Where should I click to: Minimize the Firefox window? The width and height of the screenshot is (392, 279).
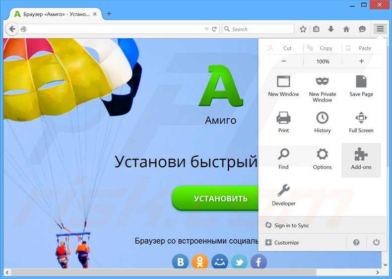[352, 5]
